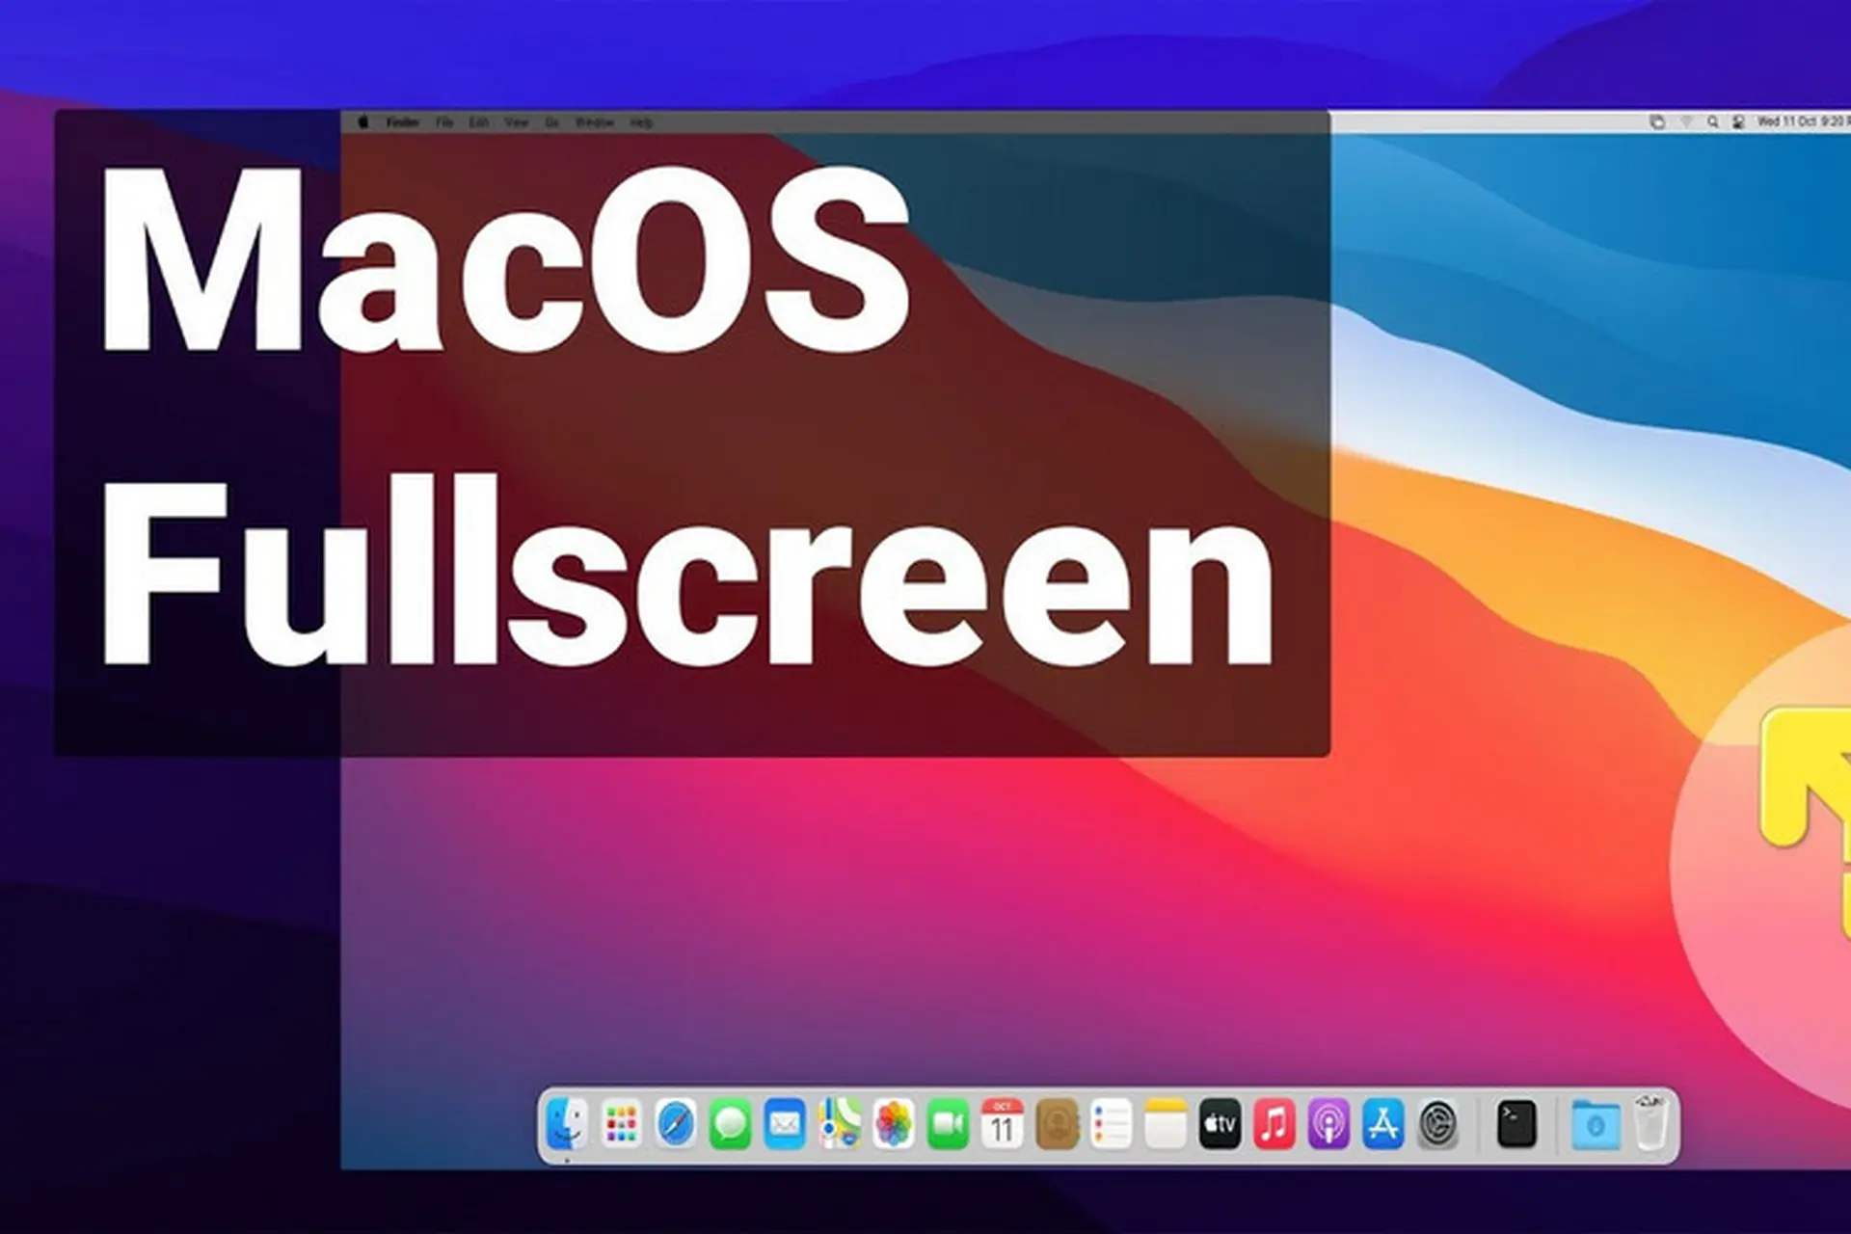This screenshot has height=1234, width=1851.
Task: Open the Photos app icon
Action: pos(894,1124)
